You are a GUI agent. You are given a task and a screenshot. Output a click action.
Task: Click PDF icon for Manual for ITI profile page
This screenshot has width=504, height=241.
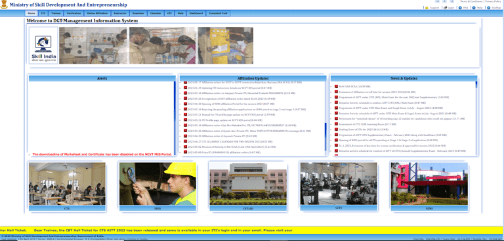coord(185,114)
